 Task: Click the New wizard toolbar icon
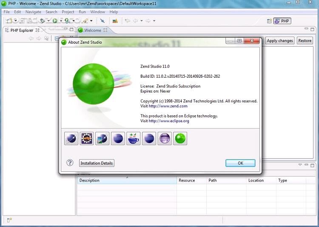pos(9,21)
